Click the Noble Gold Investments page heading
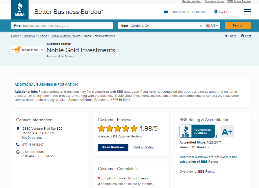Image resolution: width=259 pixels, height=188 pixels. pos(81,50)
